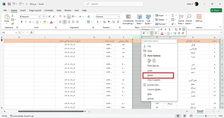
Task: Toggle Bold in the ribbon Font group
Action: (x=22, y=22)
